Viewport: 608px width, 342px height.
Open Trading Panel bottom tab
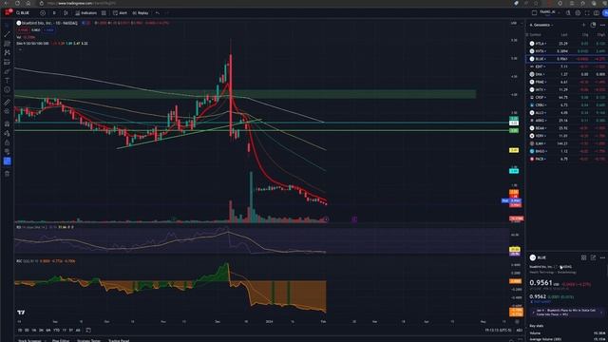(x=119, y=340)
